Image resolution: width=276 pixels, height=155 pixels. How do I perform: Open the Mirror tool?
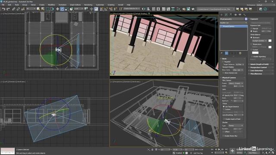tap(144, 9)
